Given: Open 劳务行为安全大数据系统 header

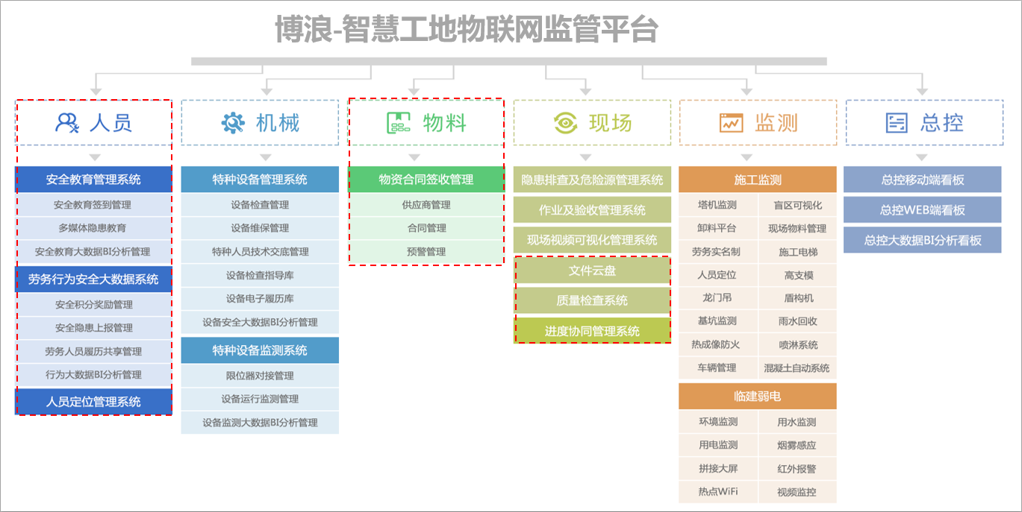Looking at the screenshot, I should [x=93, y=279].
